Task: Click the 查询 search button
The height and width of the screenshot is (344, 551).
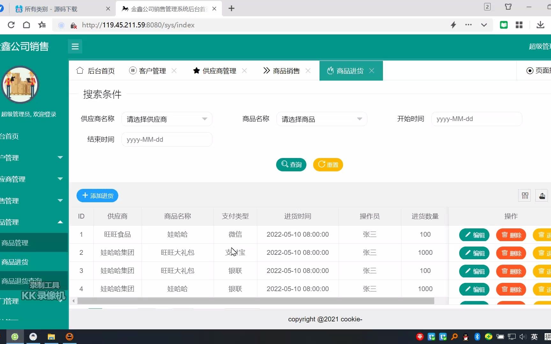Action: coord(291,165)
